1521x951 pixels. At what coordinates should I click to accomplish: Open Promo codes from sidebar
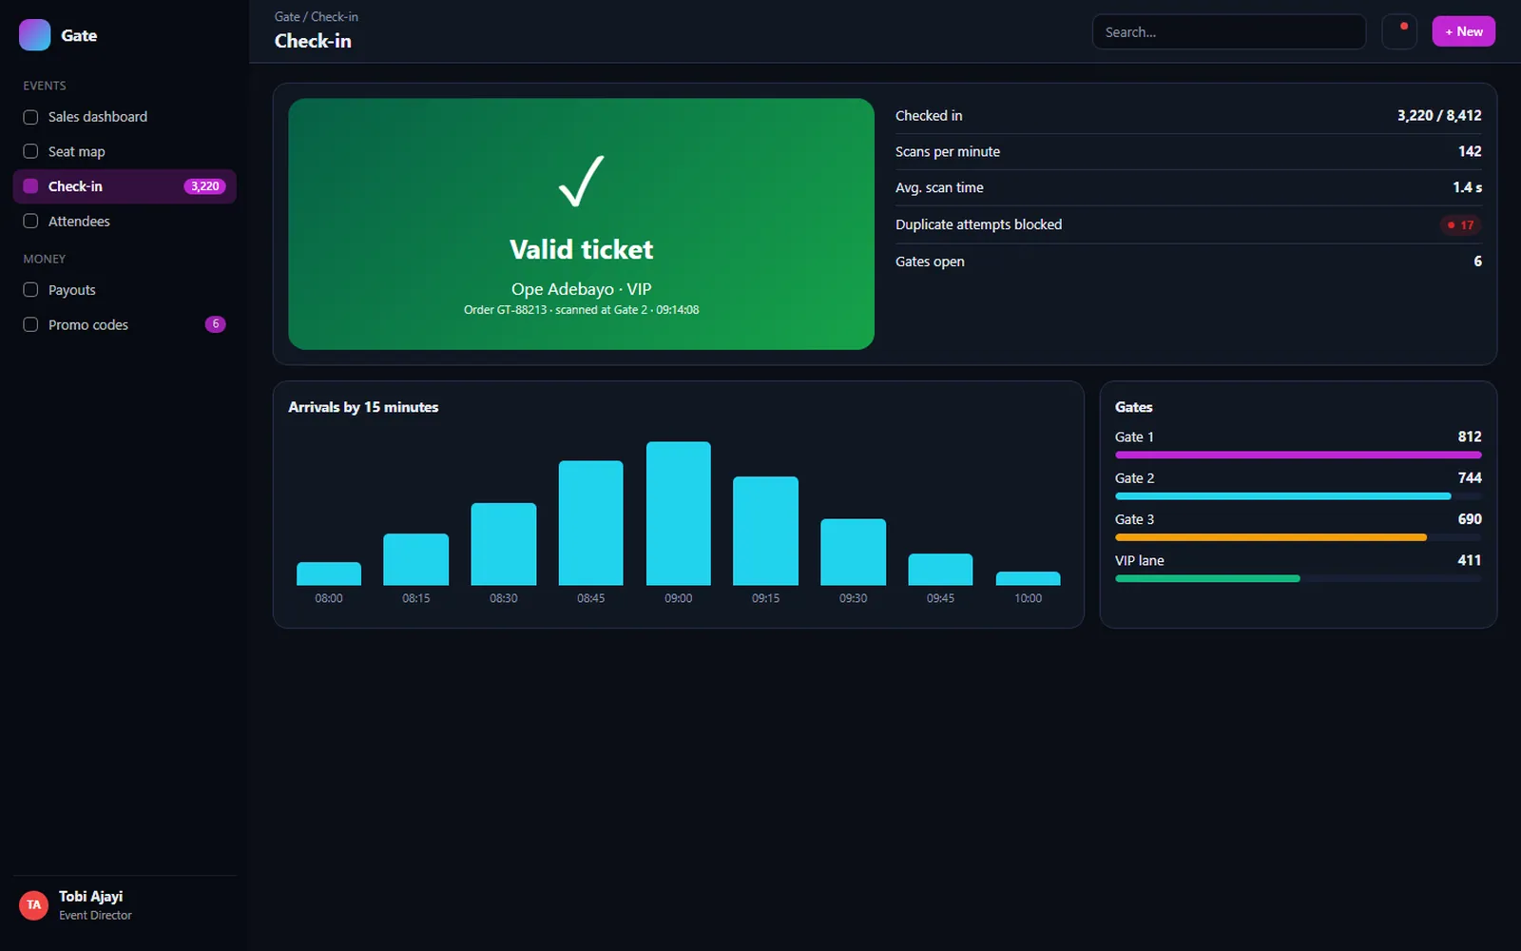click(125, 324)
